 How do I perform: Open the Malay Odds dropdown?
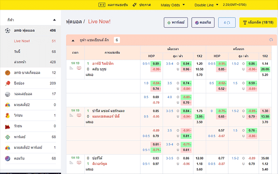(x=173, y=5)
